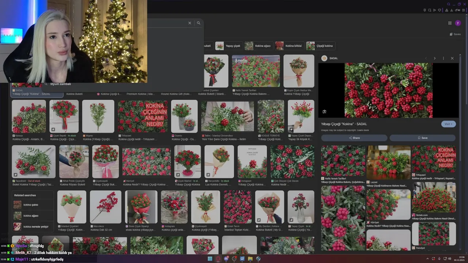
Task: Open the purple 'y' account avatar
Action: [x=458, y=23]
